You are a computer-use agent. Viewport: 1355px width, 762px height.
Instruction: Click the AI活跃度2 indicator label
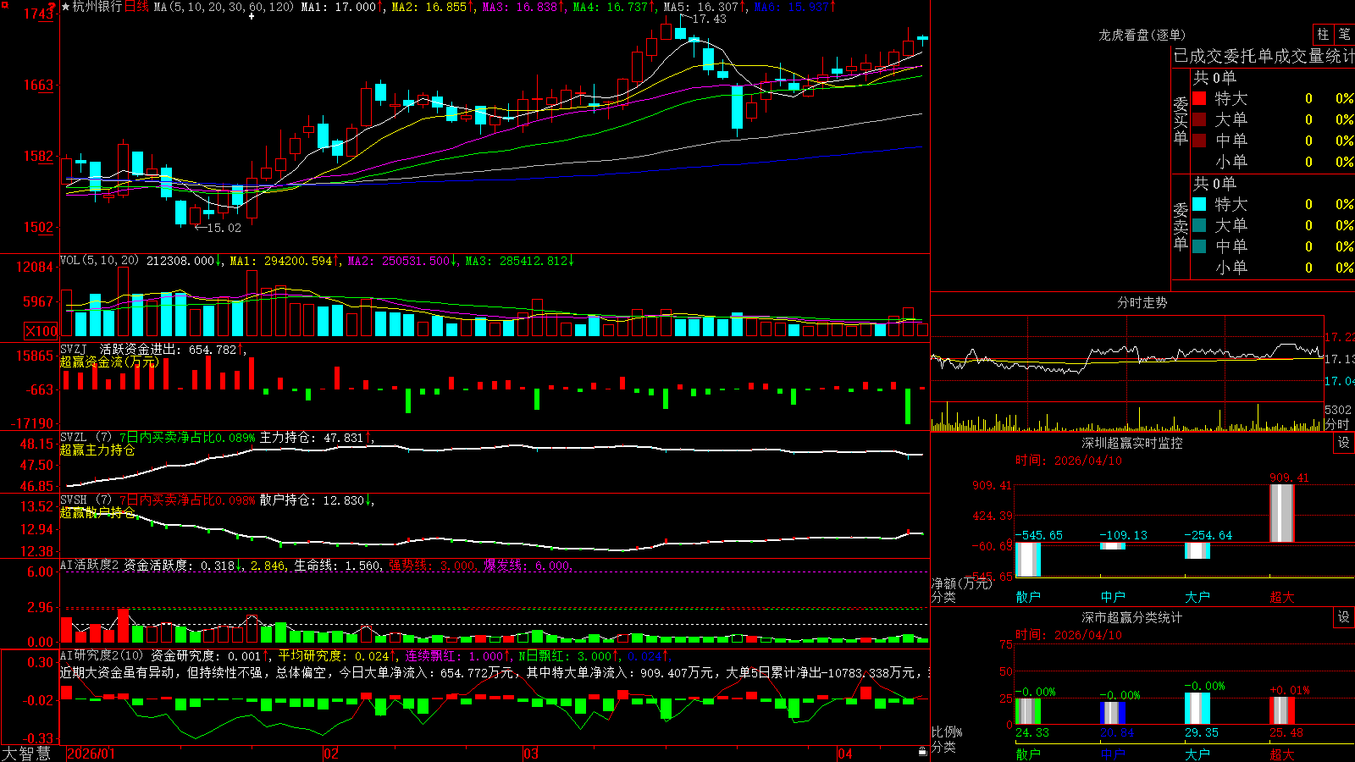pyautogui.click(x=90, y=565)
